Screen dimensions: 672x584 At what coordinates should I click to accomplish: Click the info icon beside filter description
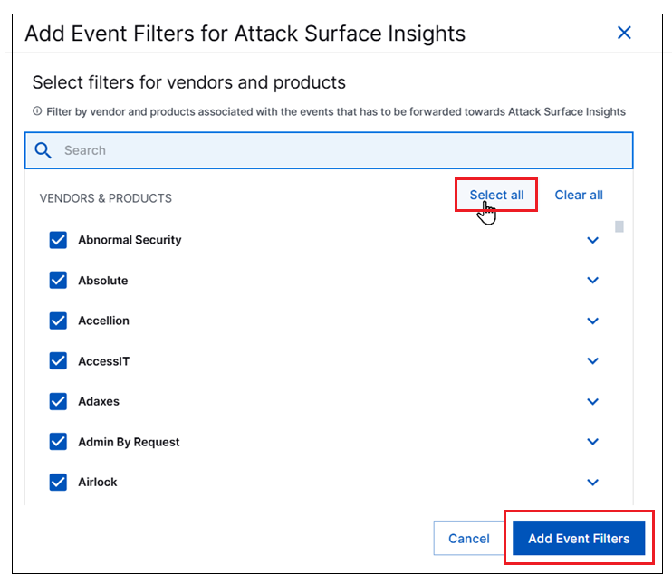tap(37, 112)
